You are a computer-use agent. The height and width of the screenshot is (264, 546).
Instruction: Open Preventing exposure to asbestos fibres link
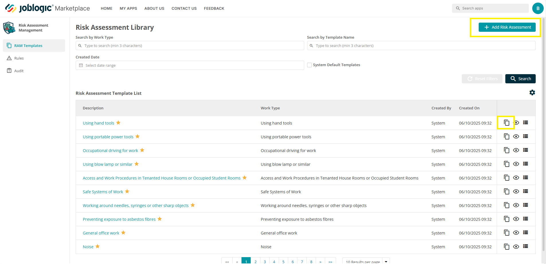point(119,219)
